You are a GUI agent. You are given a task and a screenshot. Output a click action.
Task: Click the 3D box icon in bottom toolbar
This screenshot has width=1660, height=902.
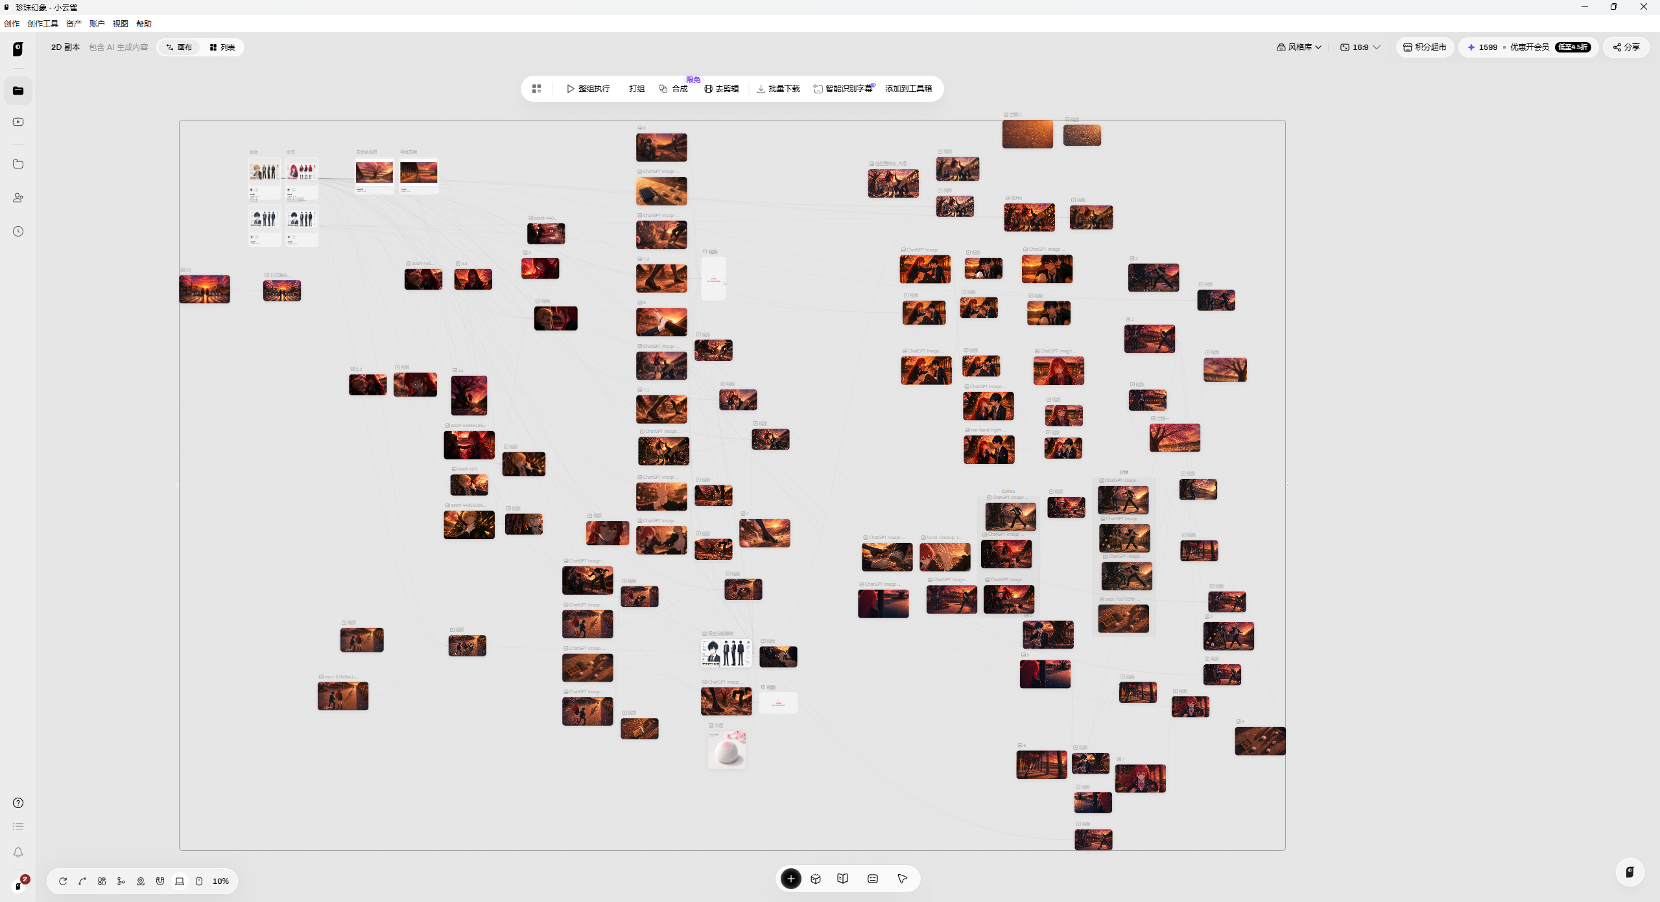pyautogui.click(x=816, y=879)
